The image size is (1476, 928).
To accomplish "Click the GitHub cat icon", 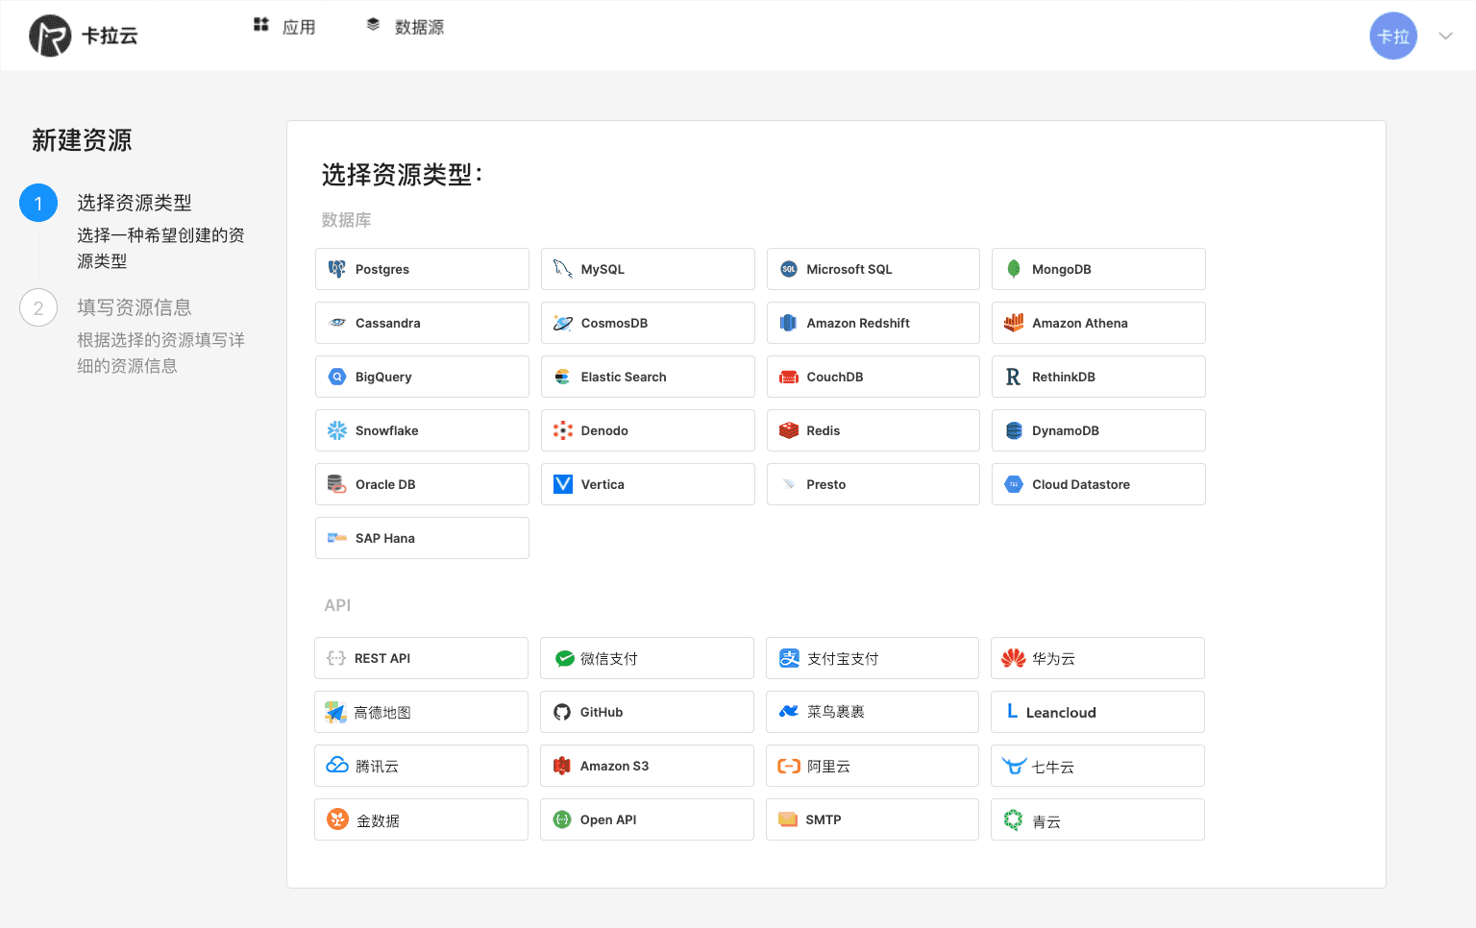I will click(562, 712).
